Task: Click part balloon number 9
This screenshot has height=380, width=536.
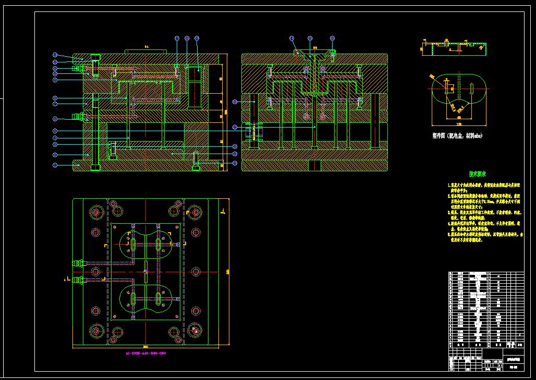Action: (55, 80)
